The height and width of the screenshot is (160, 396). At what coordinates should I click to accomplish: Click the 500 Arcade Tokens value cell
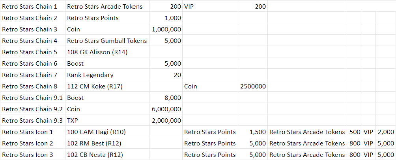(354, 132)
